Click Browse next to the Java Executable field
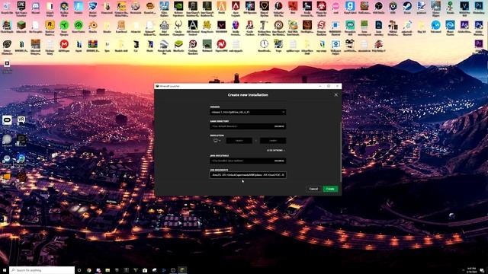Viewport: 488px width, 274px height. pyautogui.click(x=279, y=161)
